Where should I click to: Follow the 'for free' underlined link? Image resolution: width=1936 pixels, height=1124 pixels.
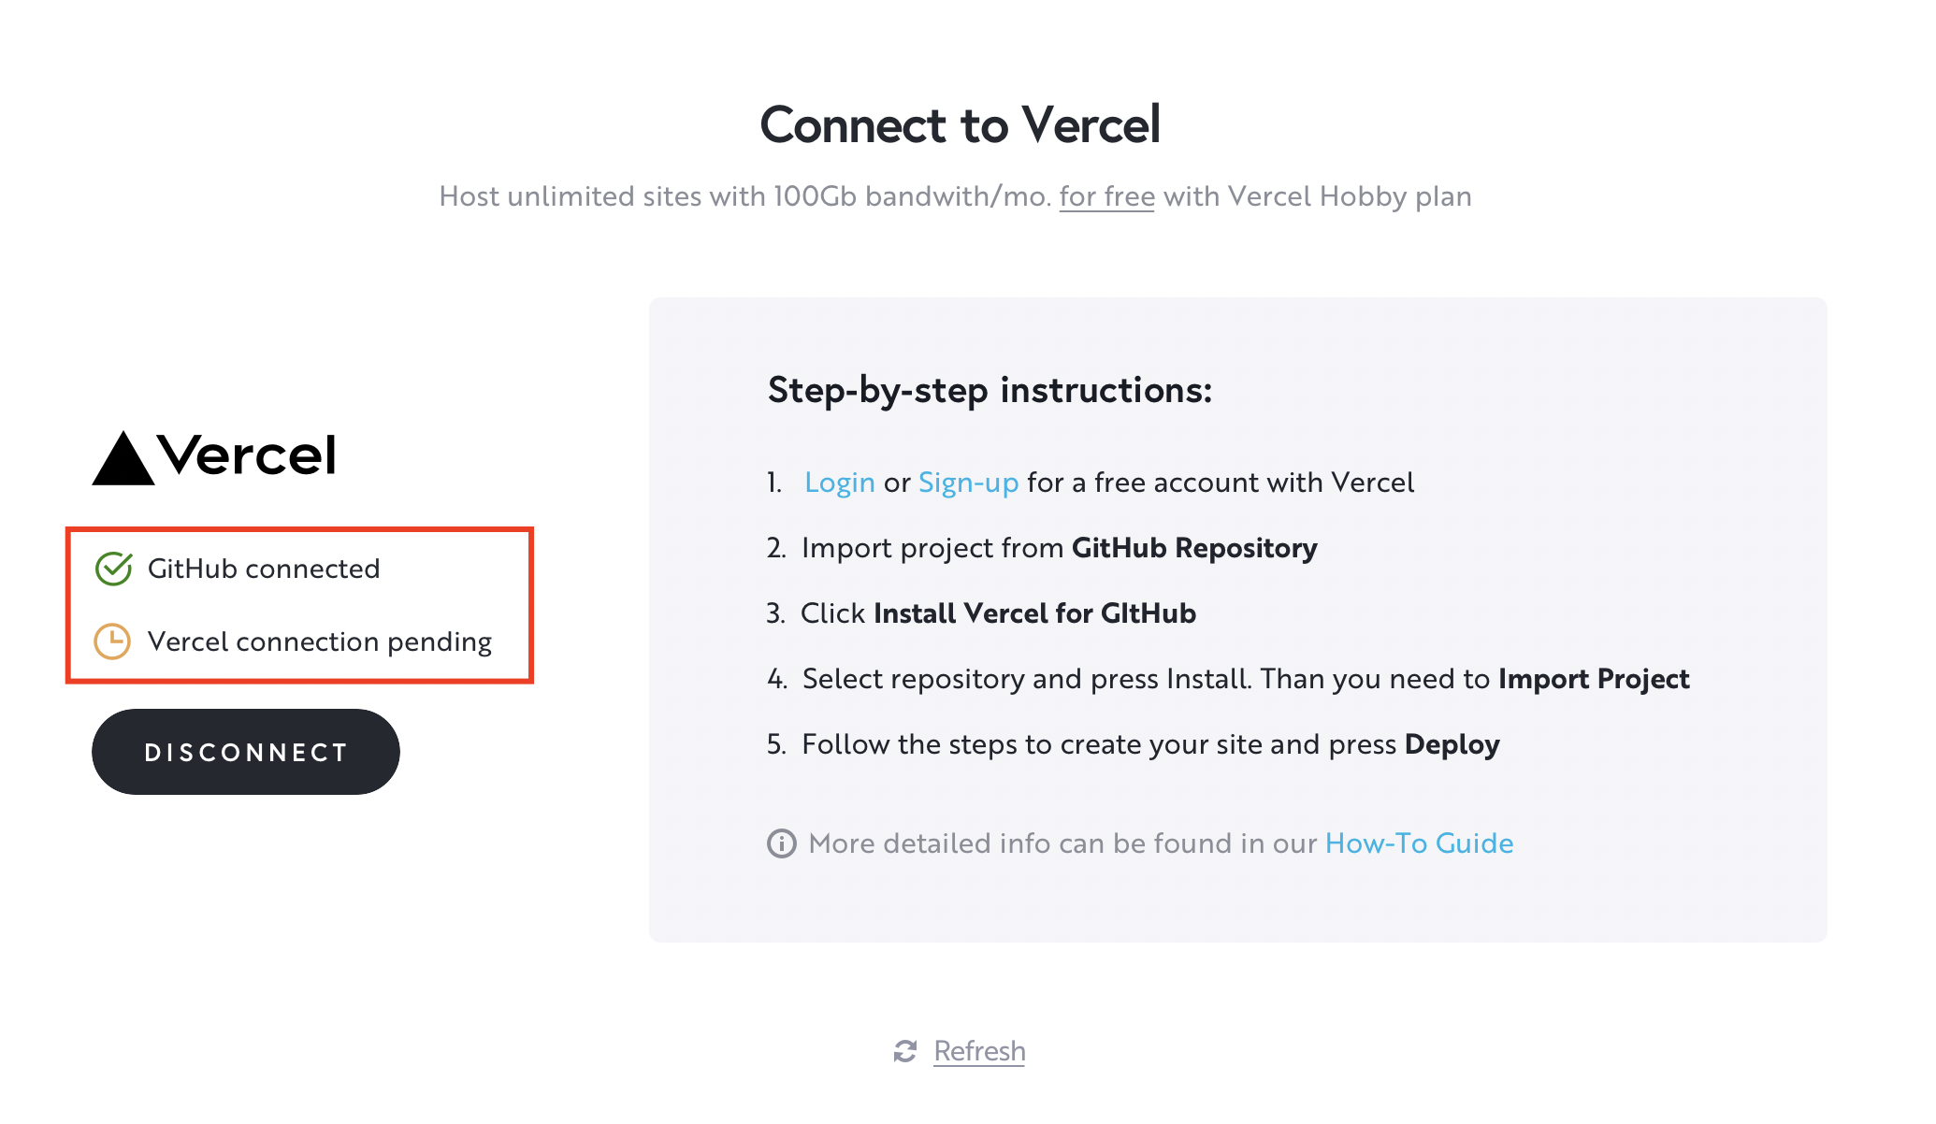1106,196
